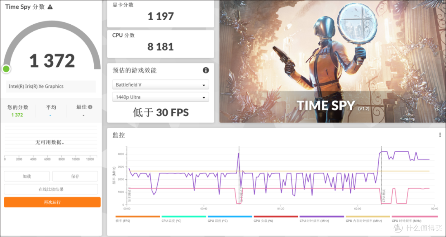Click info icon next to 最佳

[90, 107]
